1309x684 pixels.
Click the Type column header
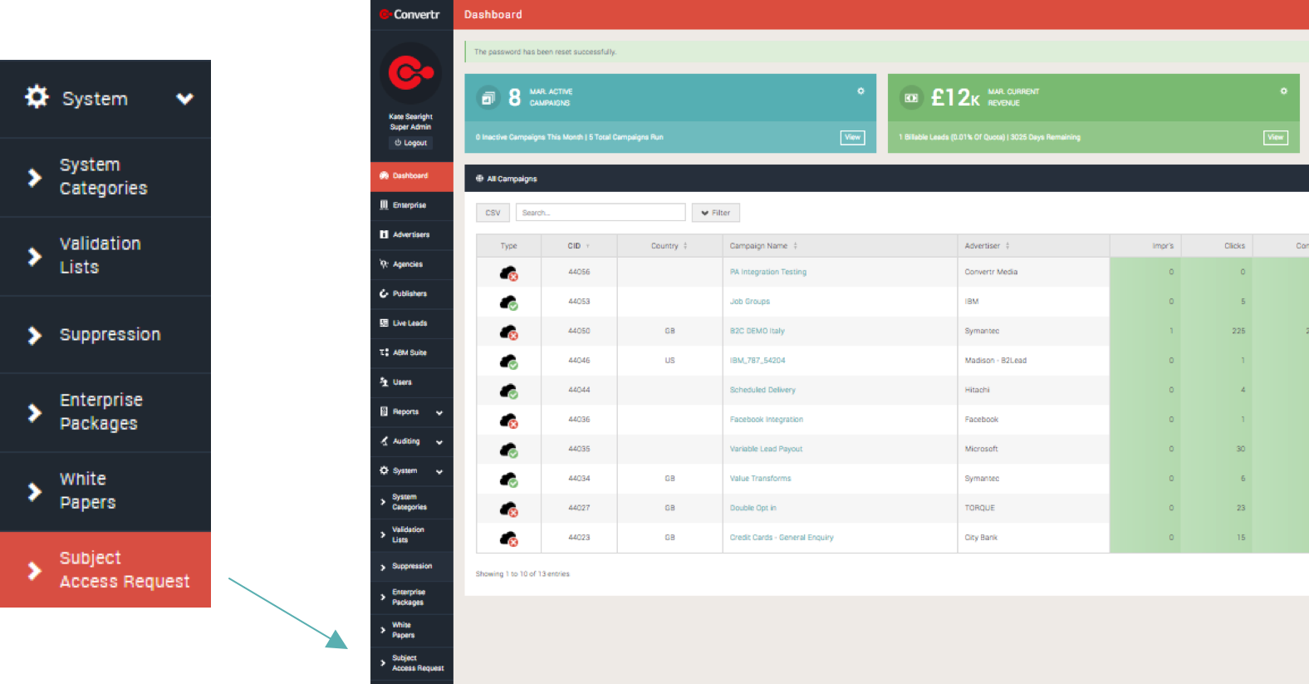[x=508, y=246]
